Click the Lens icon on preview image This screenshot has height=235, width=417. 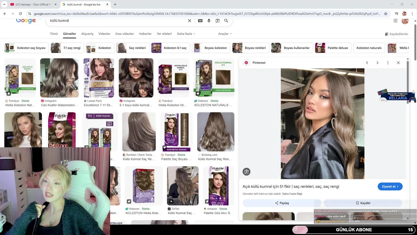[x=247, y=172]
